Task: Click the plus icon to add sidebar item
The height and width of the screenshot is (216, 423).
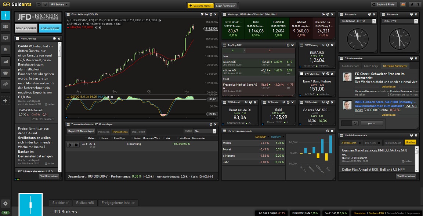Action: (x=6, y=101)
